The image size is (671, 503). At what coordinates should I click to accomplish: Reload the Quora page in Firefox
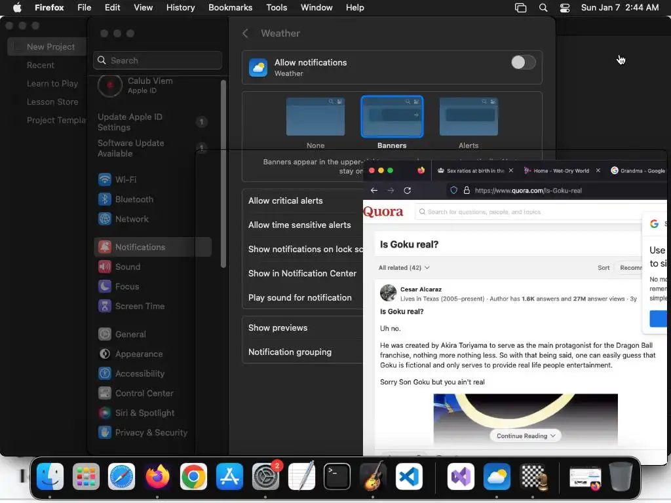tap(408, 191)
